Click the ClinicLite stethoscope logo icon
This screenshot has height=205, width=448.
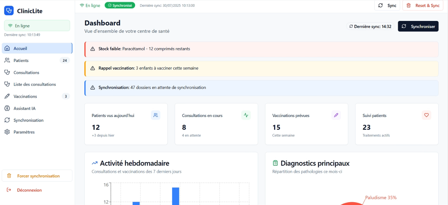(9, 11)
